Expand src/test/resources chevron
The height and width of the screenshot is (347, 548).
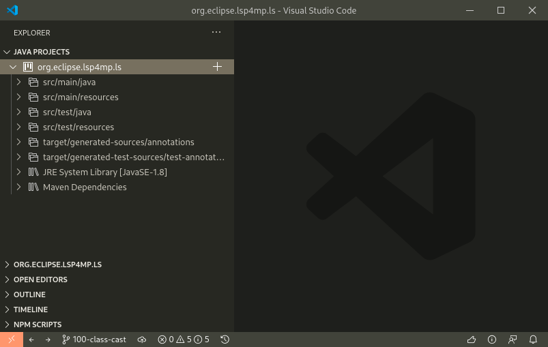[x=19, y=127]
